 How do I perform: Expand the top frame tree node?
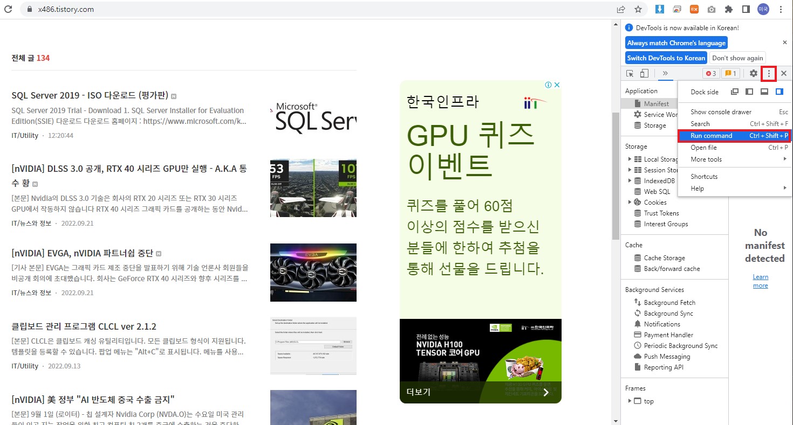tap(630, 401)
